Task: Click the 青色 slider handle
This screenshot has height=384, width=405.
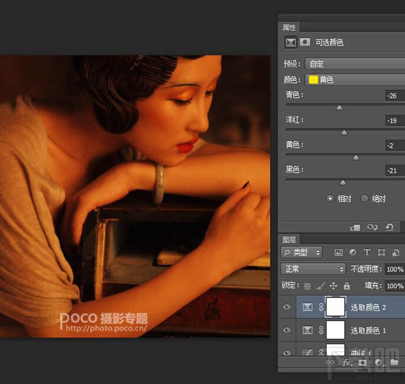Action: (x=339, y=108)
